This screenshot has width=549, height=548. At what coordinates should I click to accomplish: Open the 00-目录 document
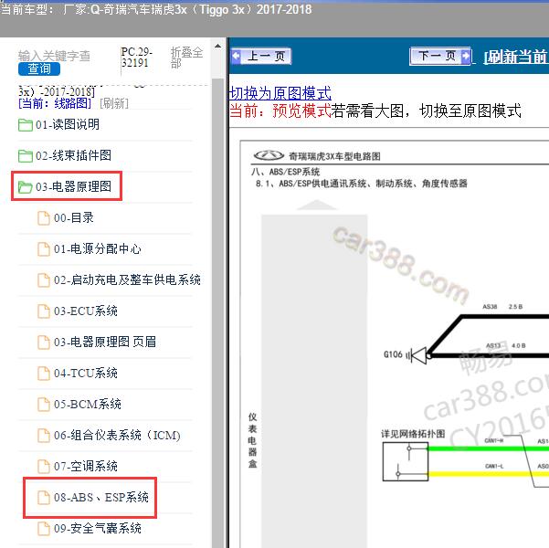click(x=73, y=217)
